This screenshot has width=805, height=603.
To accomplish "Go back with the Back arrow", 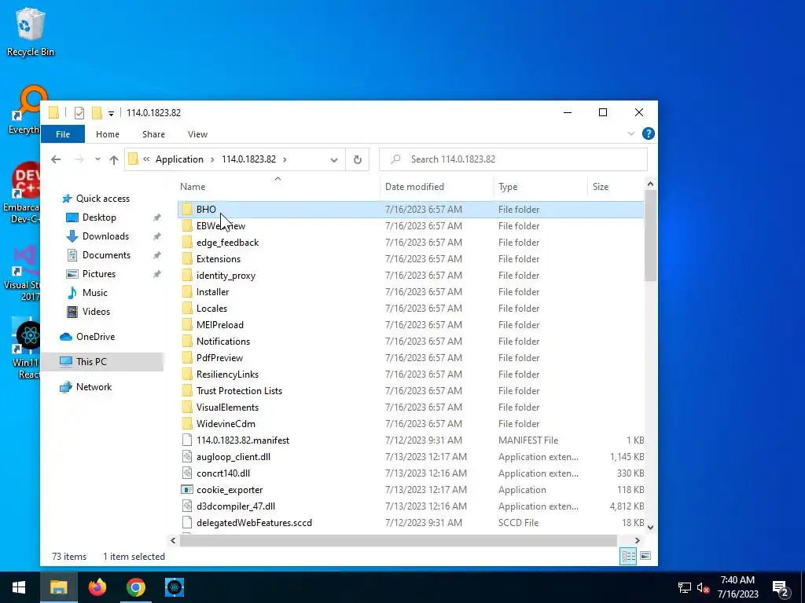I will (x=56, y=159).
